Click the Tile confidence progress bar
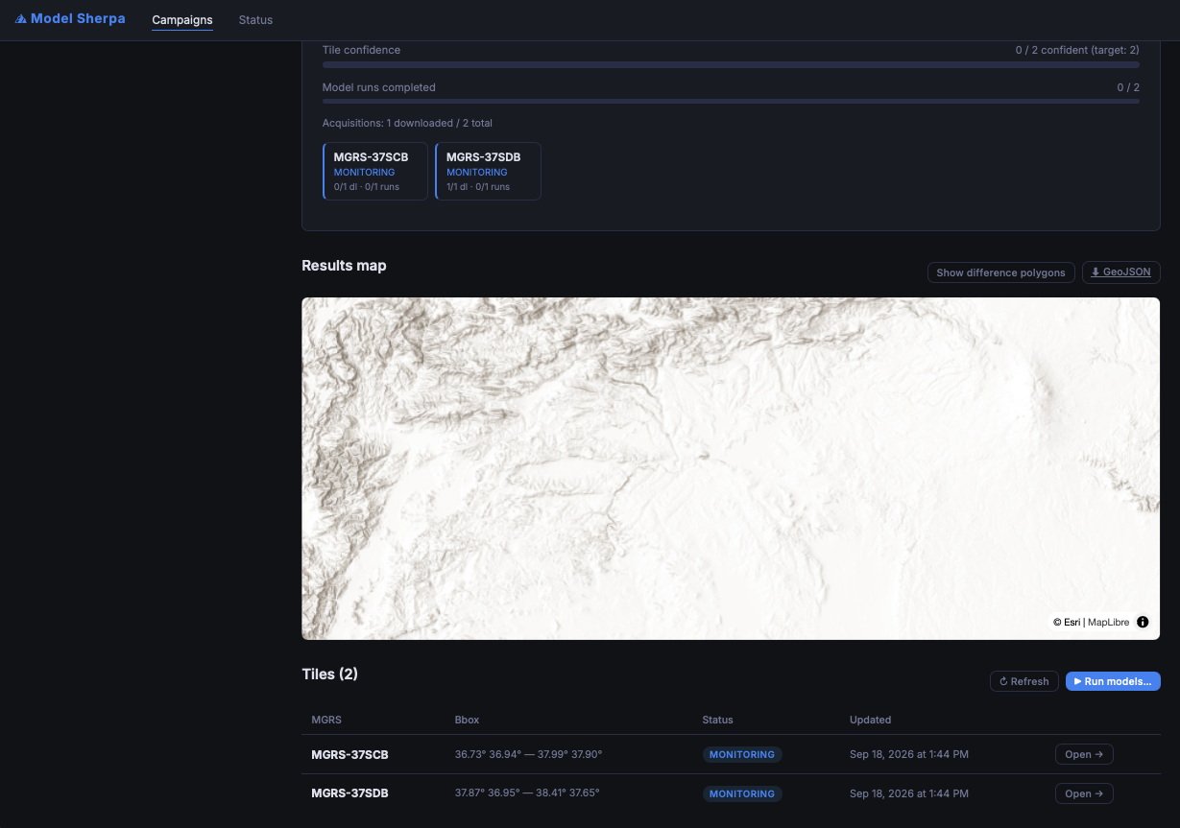The width and height of the screenshot is (1180, 828). [731, 65]
